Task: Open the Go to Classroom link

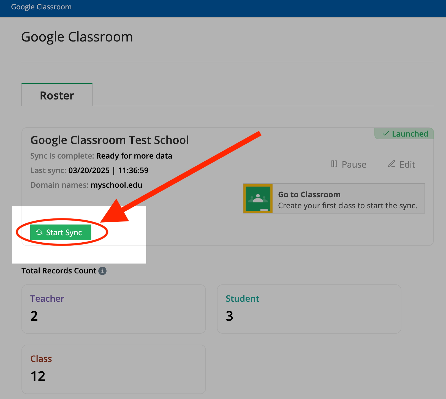Action: point(309,195)
